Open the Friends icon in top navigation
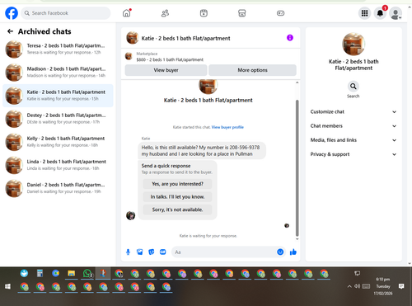412x306 pixels. pos(165,13)
